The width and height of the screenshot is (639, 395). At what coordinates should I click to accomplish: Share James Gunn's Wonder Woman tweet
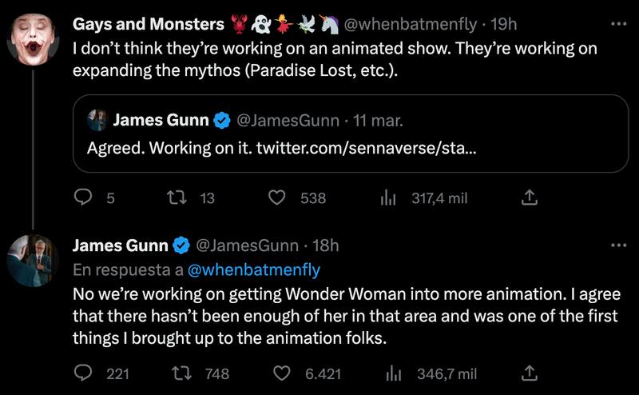(528, 373)
